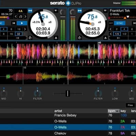Click left deck beat jump forward arrow
The height and width of the screenshot is (136, 136).
click(x=17, y=38)
